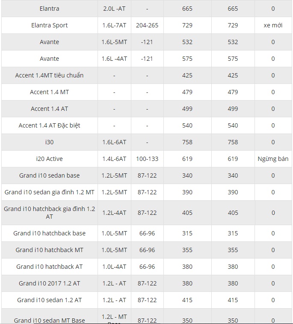Select the 100-133 power value cell
293x324 pixels.
(x=147, y=159)
